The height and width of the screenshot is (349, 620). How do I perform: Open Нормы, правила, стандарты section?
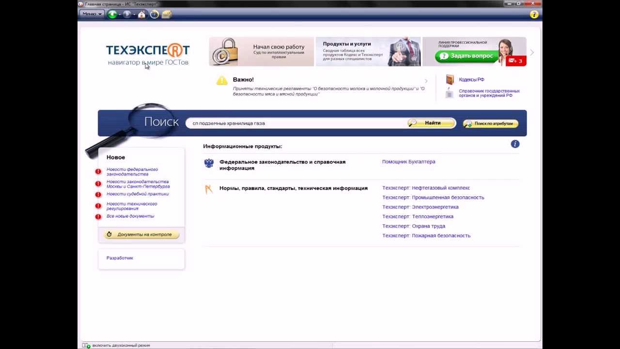[294, 188]
